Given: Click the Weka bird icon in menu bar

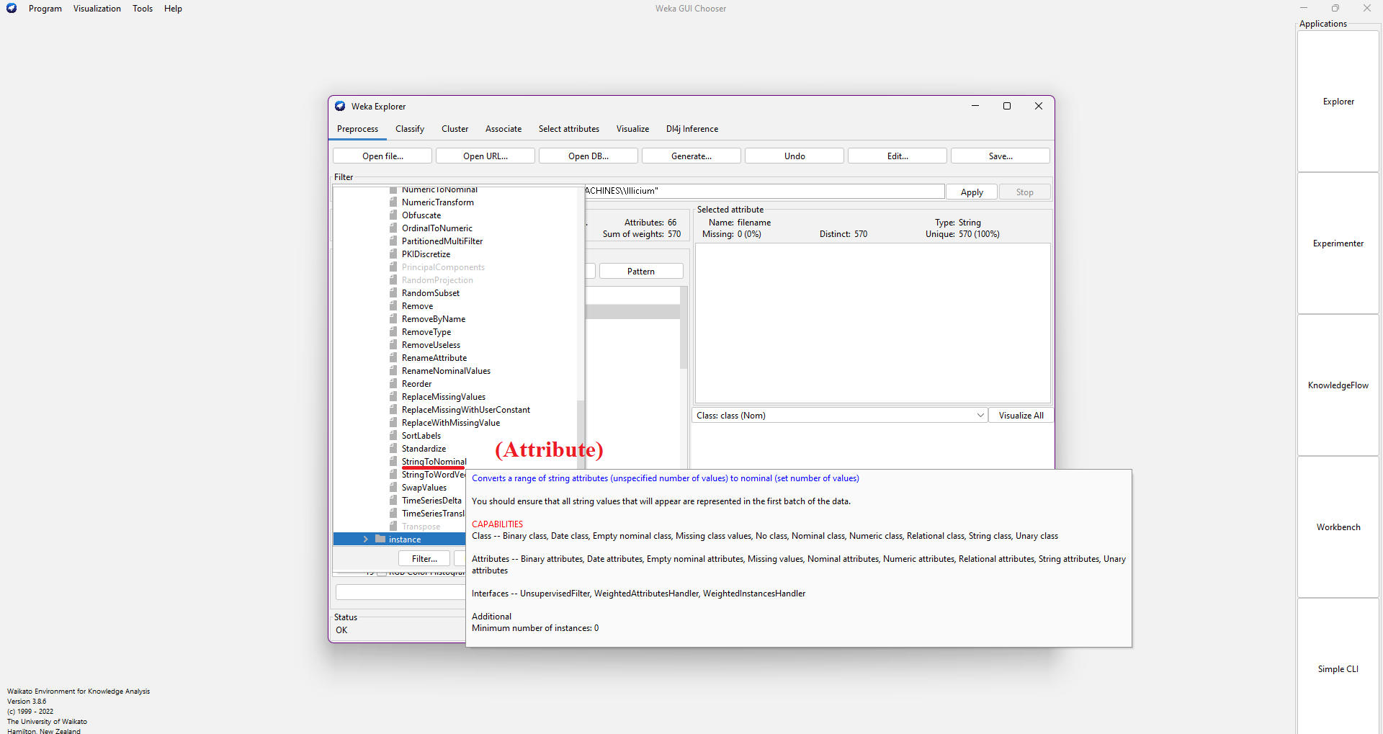Looking at the screenshot, I should coord(12,9).
